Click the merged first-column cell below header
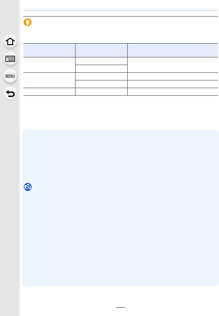The image size is (219, 316). (49, 65)
